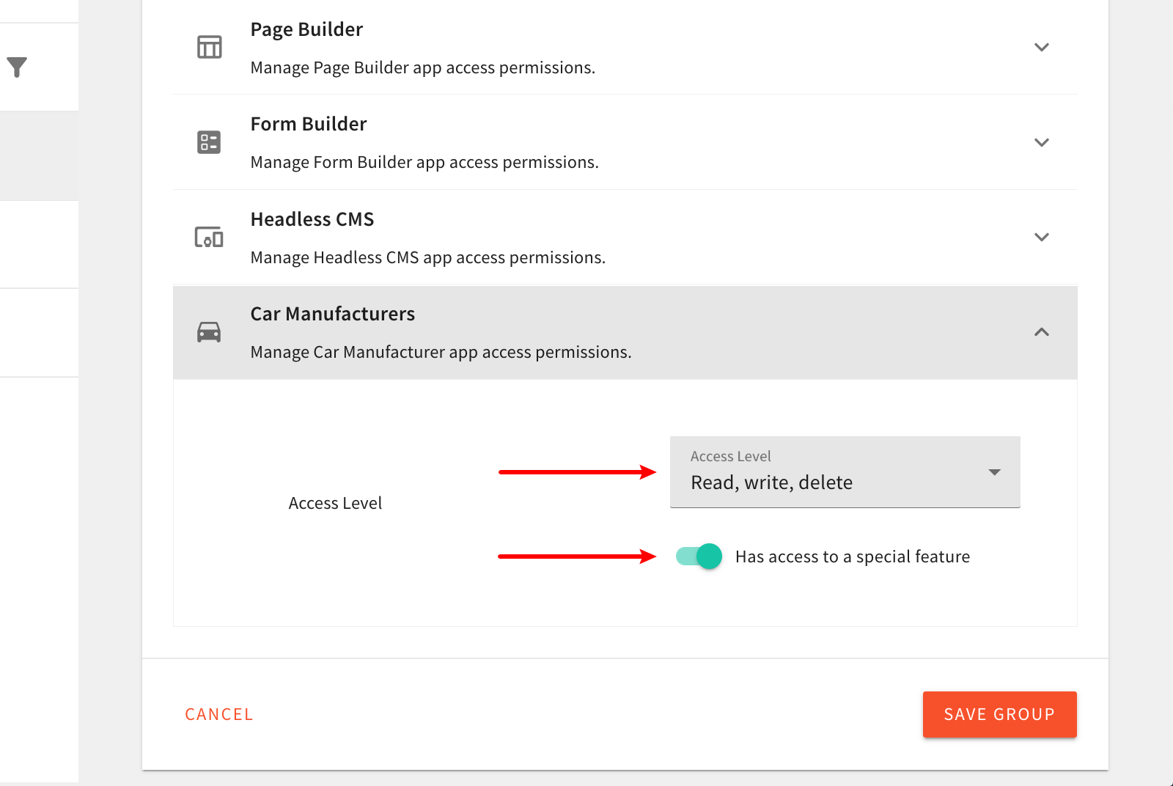Click the filter funnel icon

(x=17, y=67)
